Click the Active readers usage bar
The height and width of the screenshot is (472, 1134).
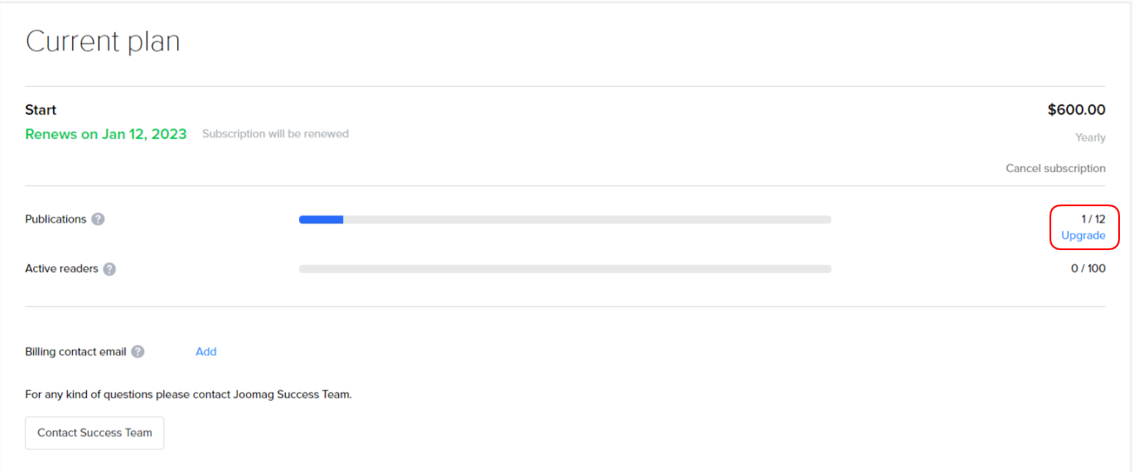click(x=565, y=269)
